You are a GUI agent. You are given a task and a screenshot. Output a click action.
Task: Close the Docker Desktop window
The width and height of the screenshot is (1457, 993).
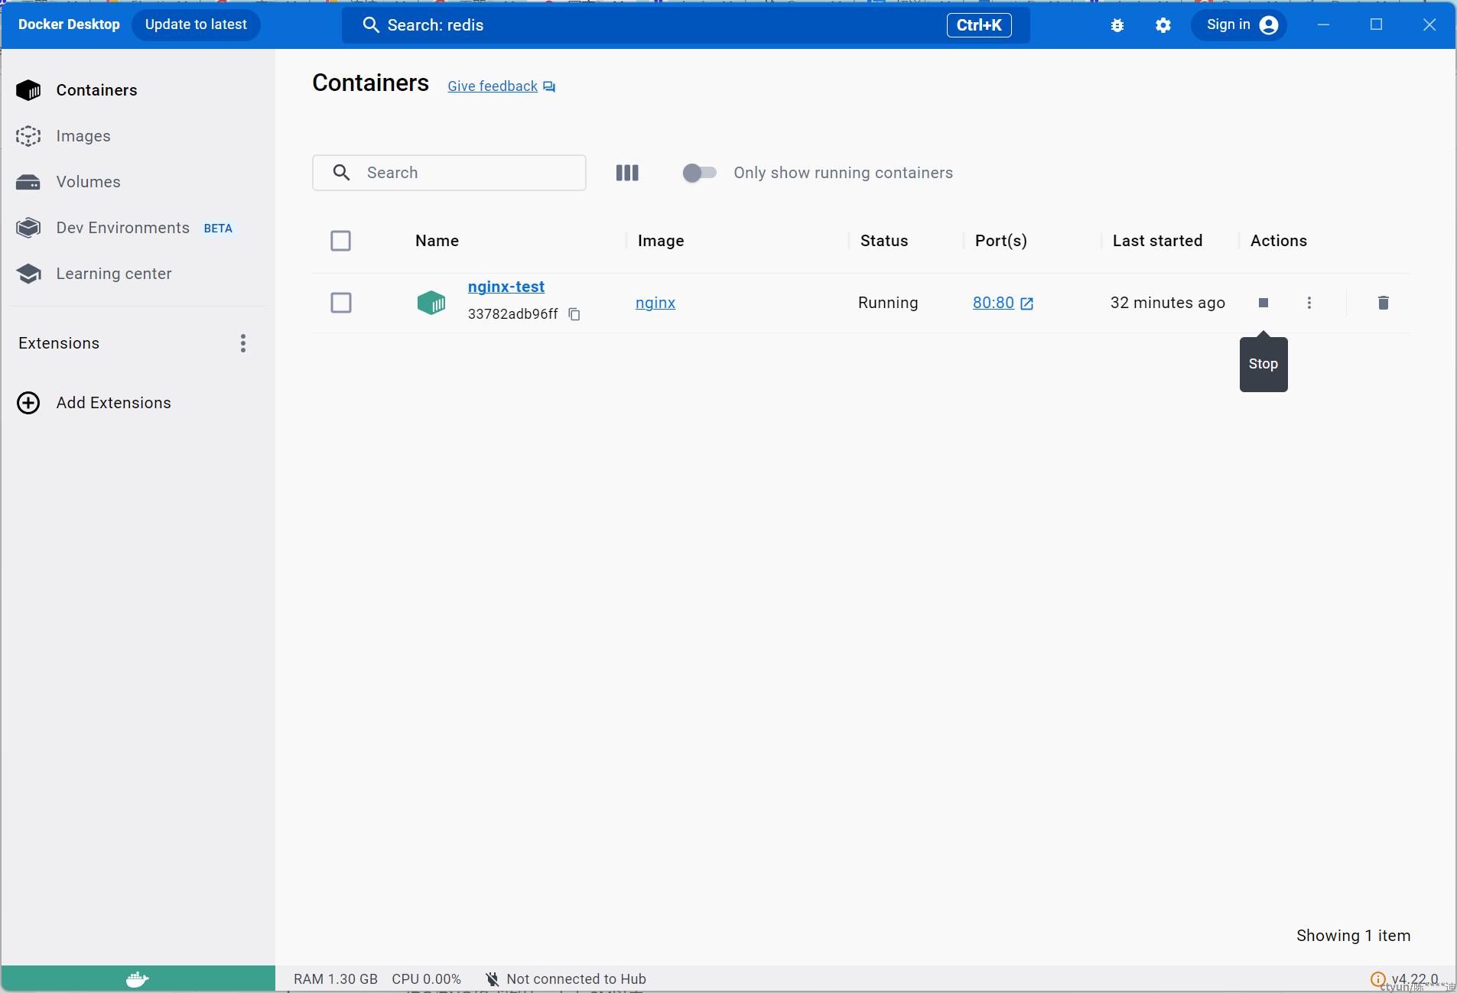click(1429, 24)
